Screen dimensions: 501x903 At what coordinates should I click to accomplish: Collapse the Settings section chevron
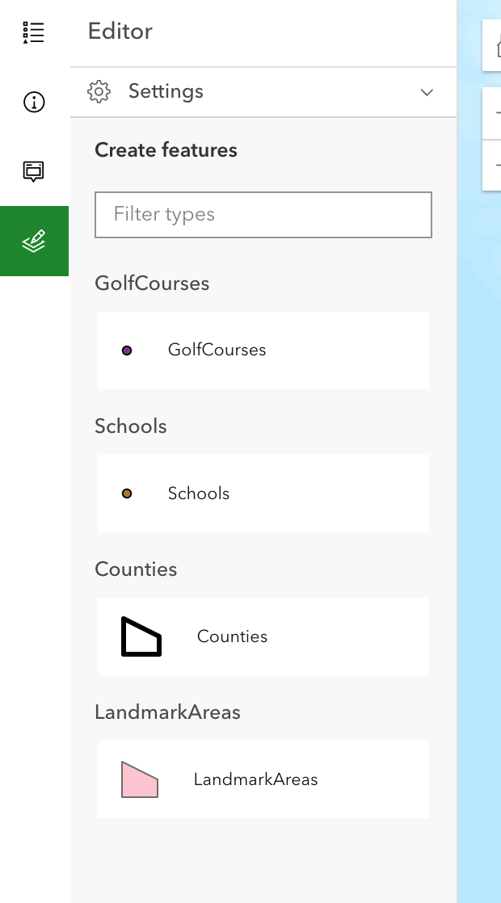pos(427,92)
